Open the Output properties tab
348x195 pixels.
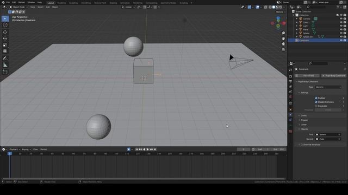pos(290,81)
